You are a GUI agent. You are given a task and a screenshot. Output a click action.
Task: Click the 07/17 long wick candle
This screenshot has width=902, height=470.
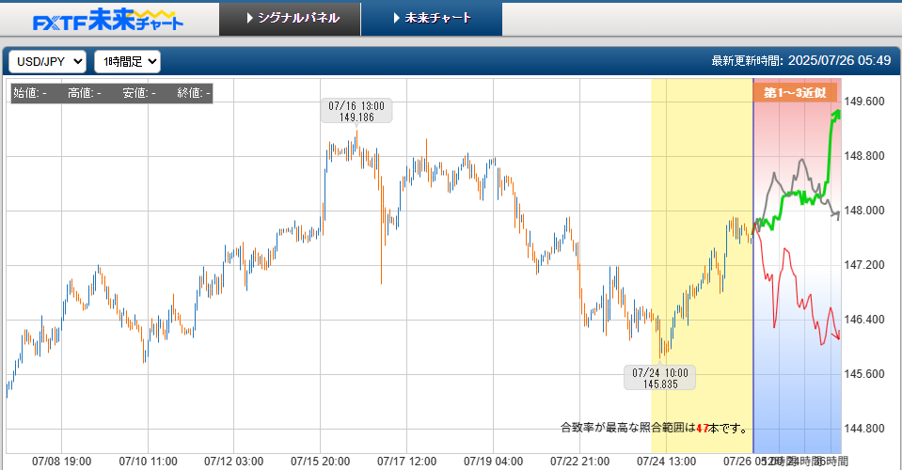[x=381, y=229]
